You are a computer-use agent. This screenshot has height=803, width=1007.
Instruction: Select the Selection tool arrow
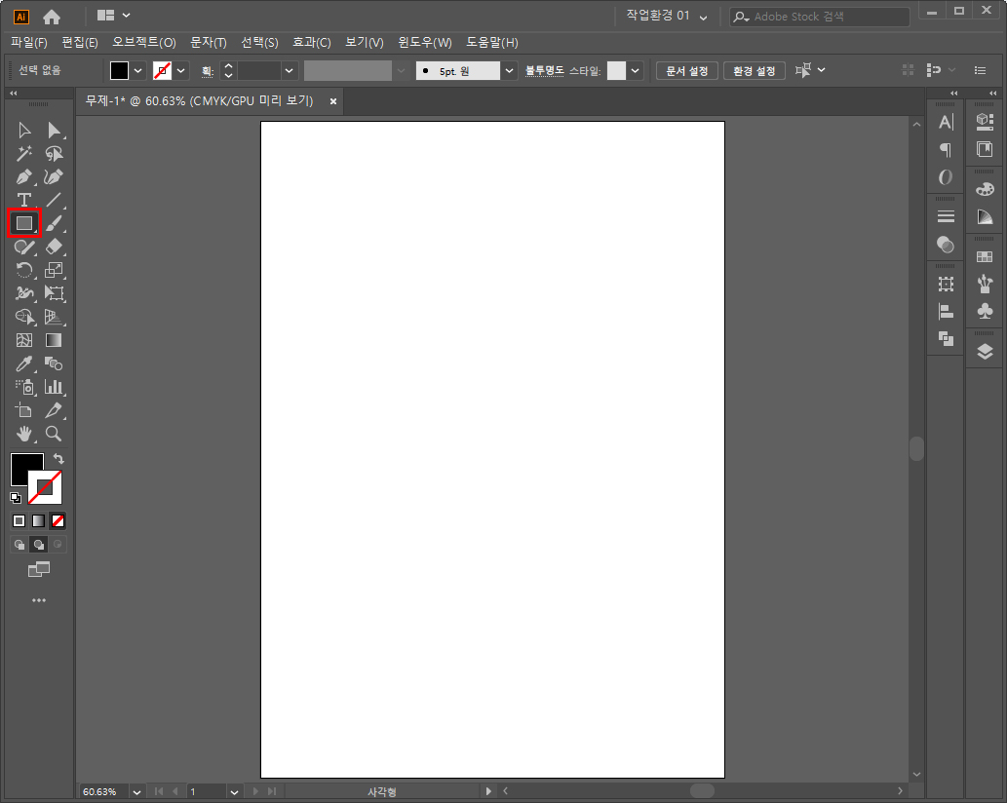point(24,131)
